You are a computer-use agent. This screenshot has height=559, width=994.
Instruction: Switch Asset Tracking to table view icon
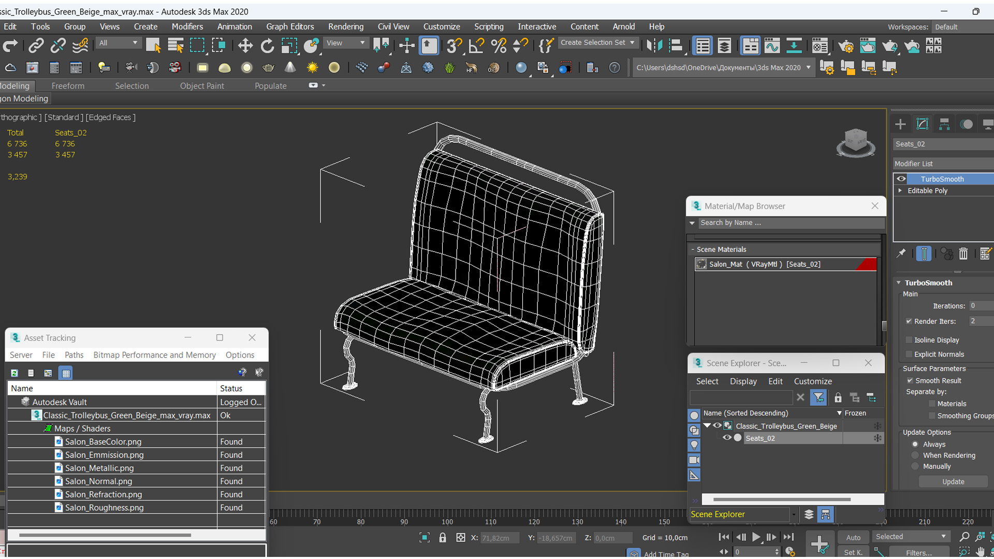(66, 373)
